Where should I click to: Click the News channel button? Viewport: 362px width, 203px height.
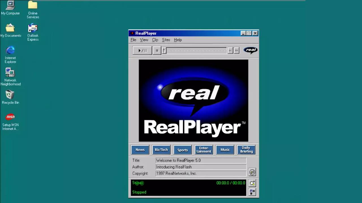(x=140, y=150)
